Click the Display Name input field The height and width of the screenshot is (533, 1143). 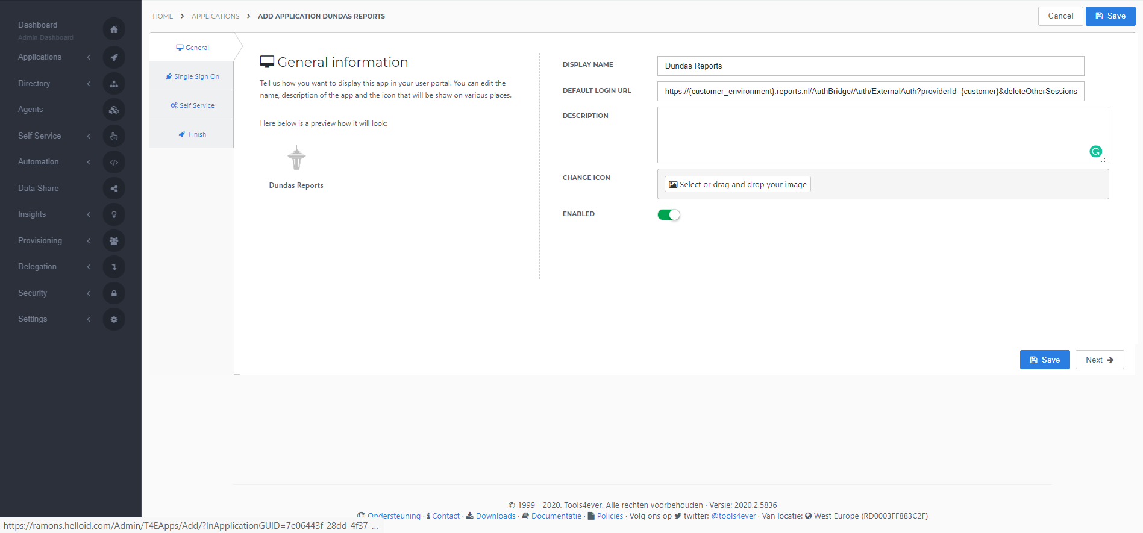point(871,66)
